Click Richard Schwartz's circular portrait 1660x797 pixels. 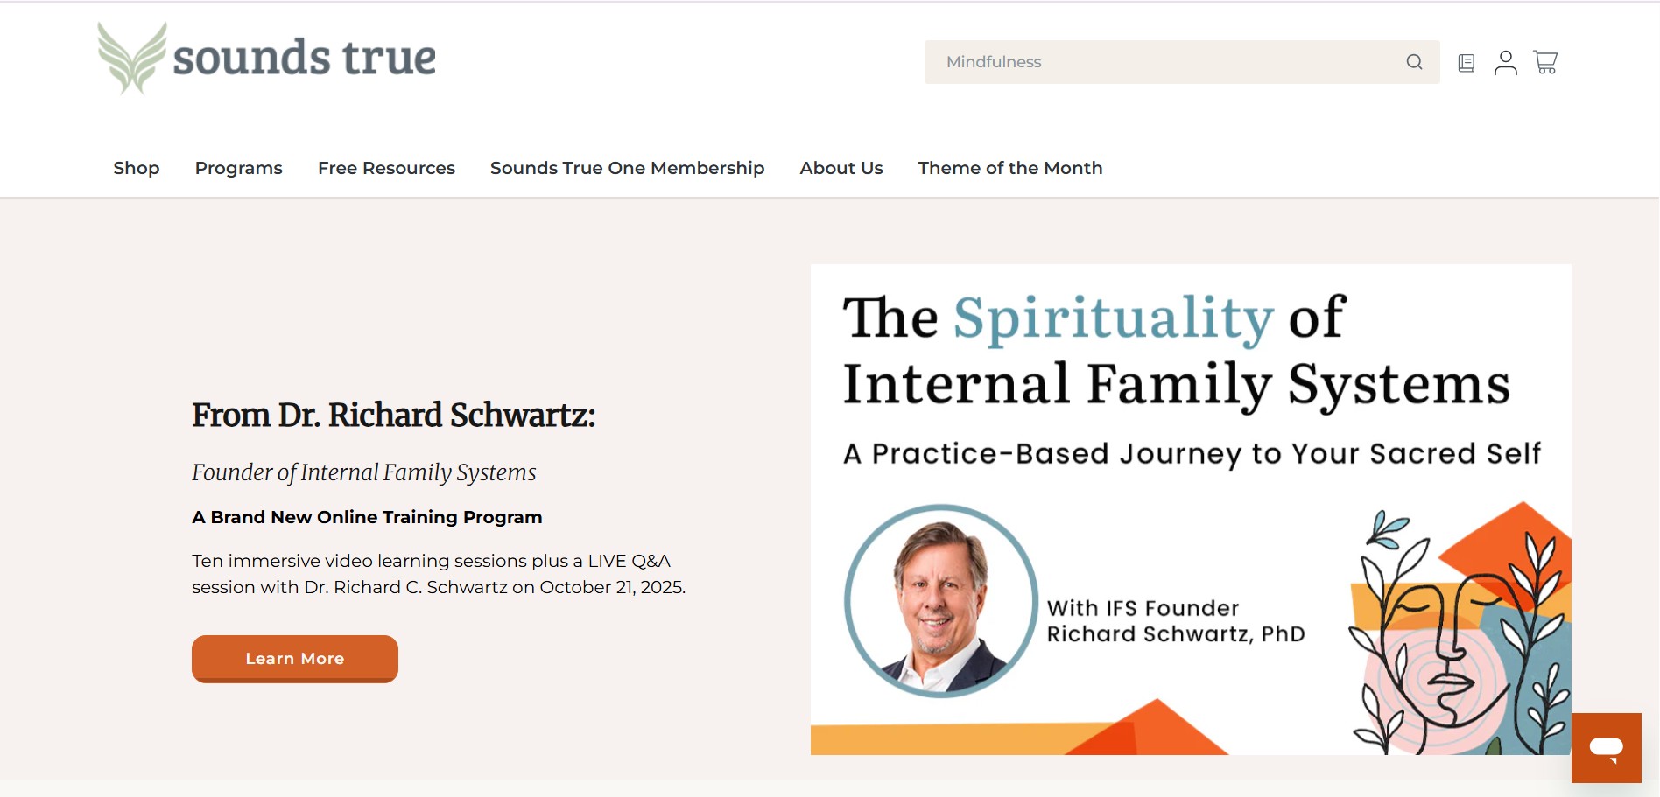tap(941, 601)
